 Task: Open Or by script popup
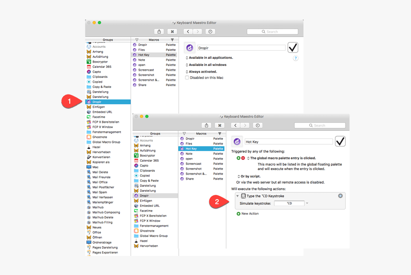(x=249, y=176)
